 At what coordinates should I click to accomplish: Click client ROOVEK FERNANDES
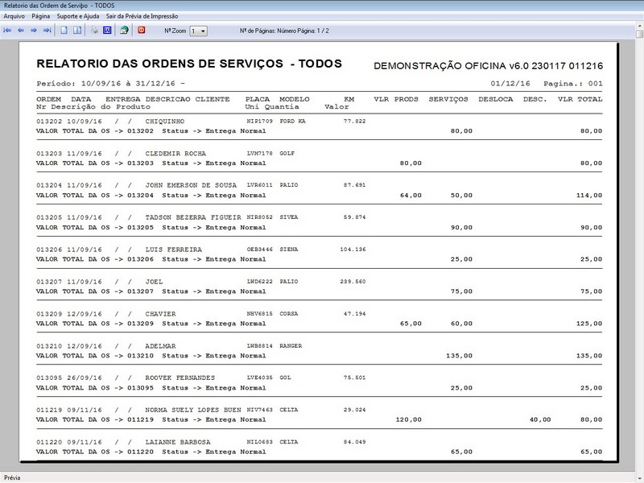[180, 378]
